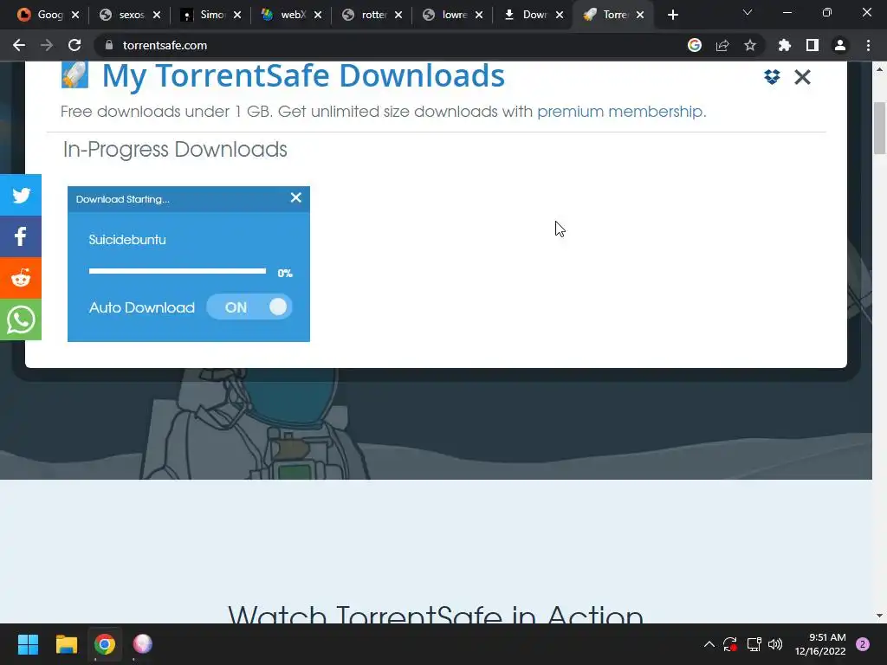The width and height of the screenshot is (887, 665).
Task: Open the Chrome three-dot menu
Action: coord(868,45)
